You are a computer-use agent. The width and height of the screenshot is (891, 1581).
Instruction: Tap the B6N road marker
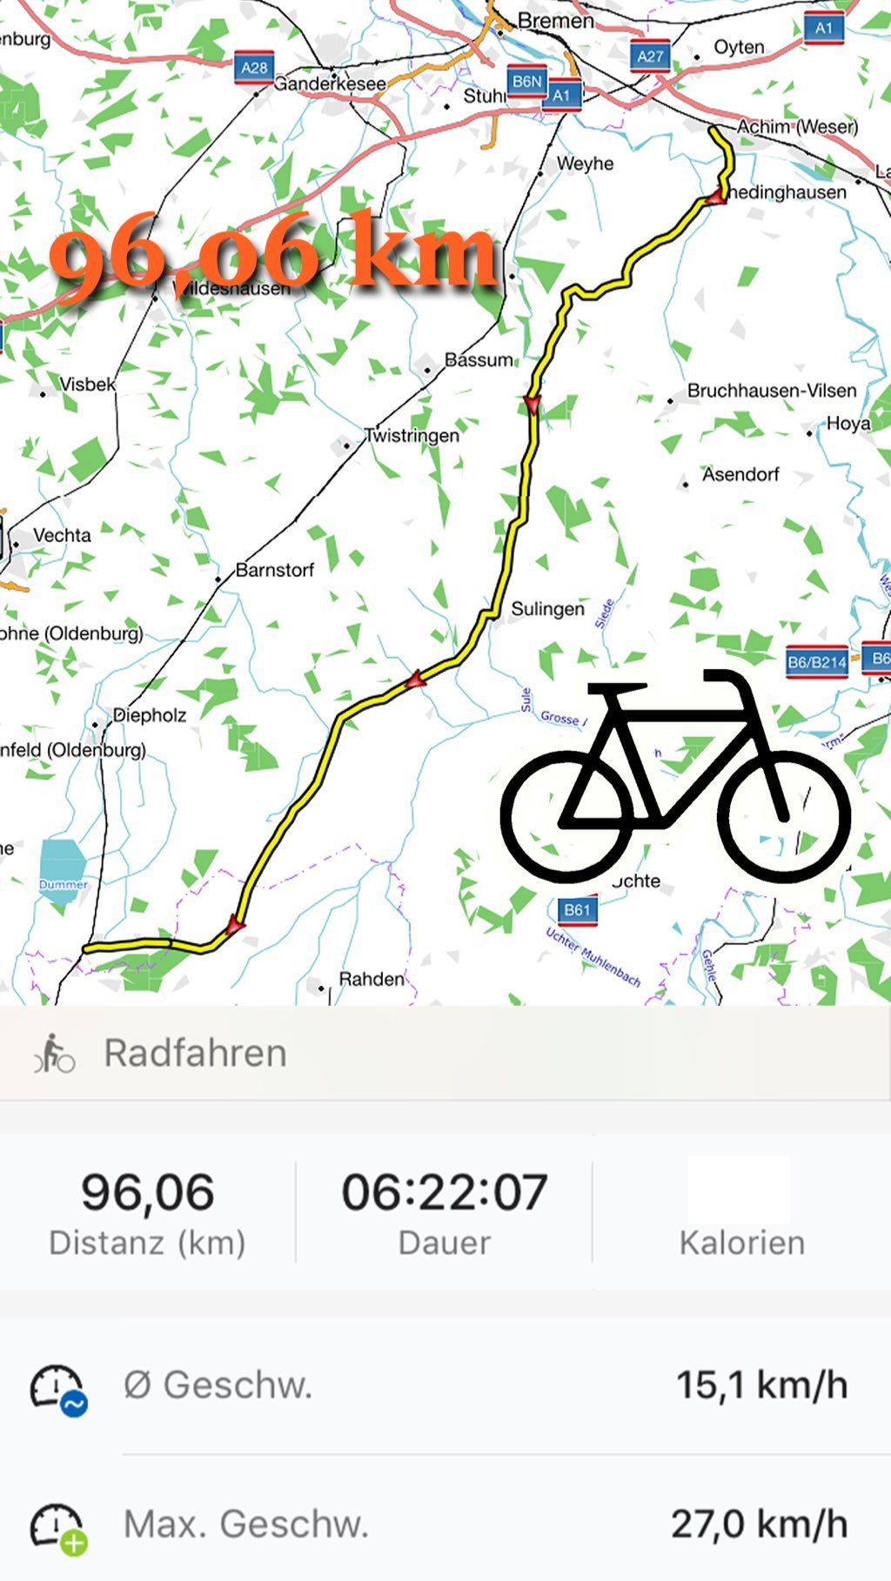[527, 82]
